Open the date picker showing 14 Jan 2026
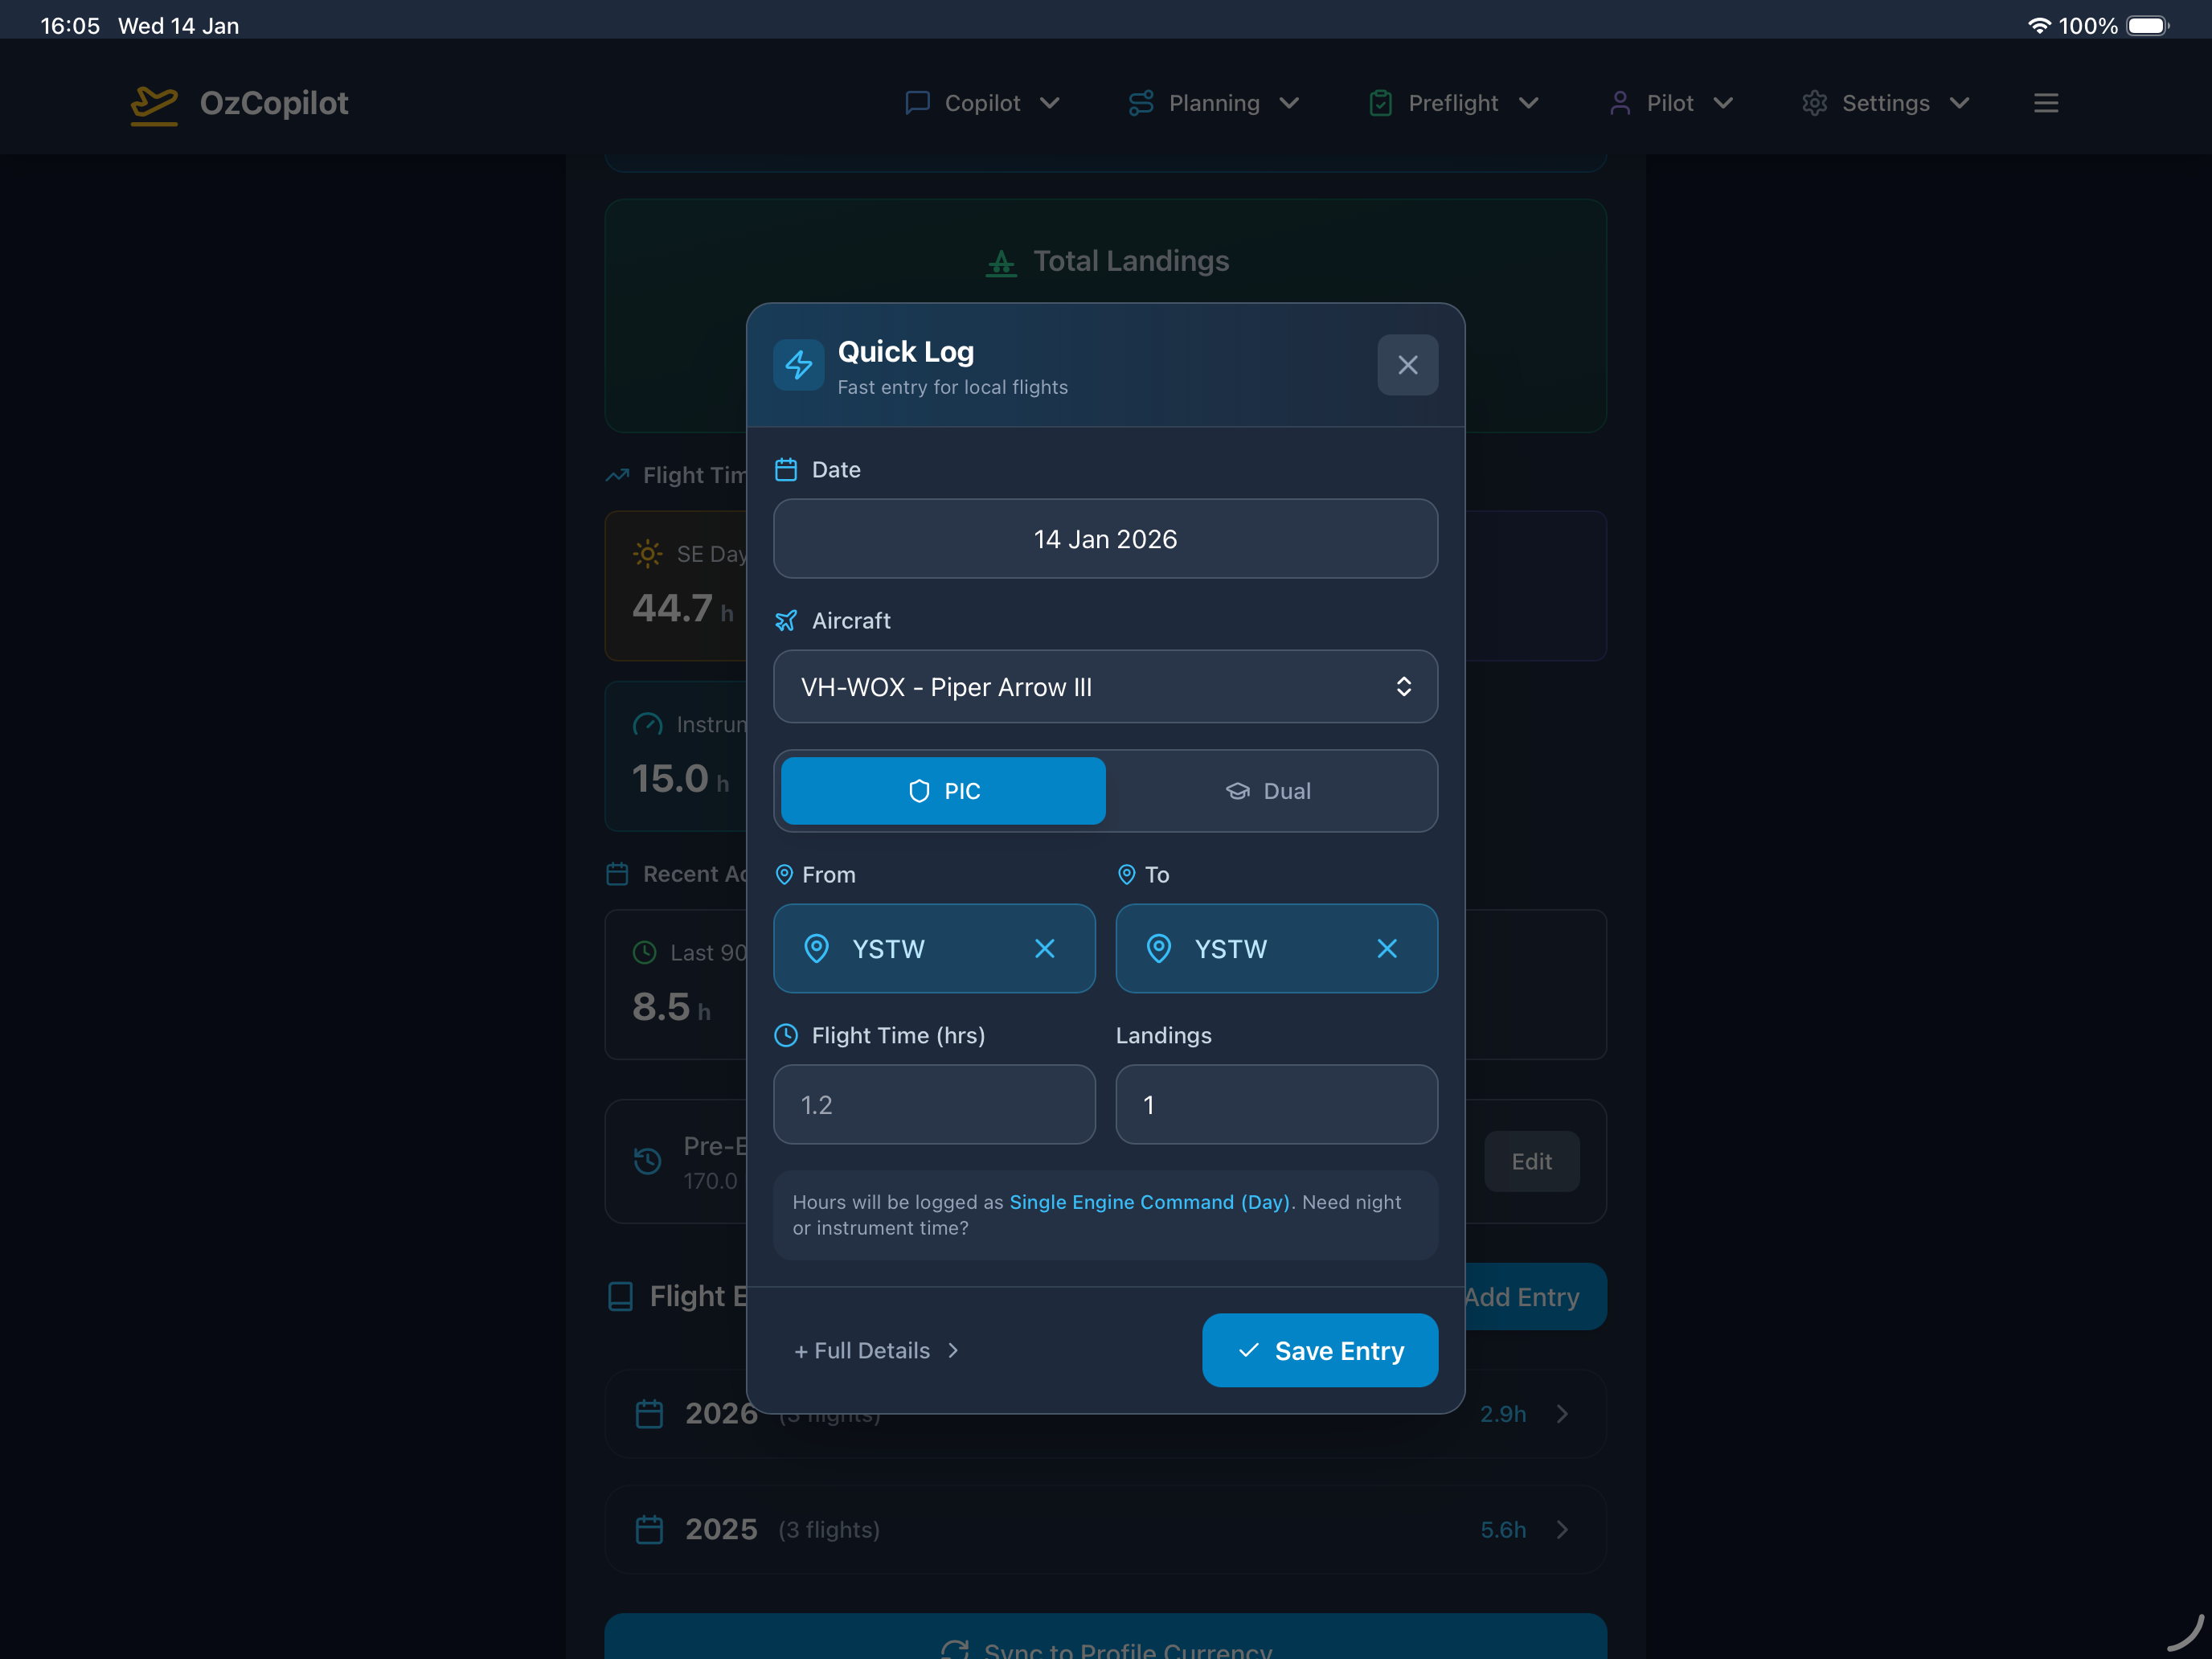Screen dimensions: 2212x1659 (x=1105, y=539)
